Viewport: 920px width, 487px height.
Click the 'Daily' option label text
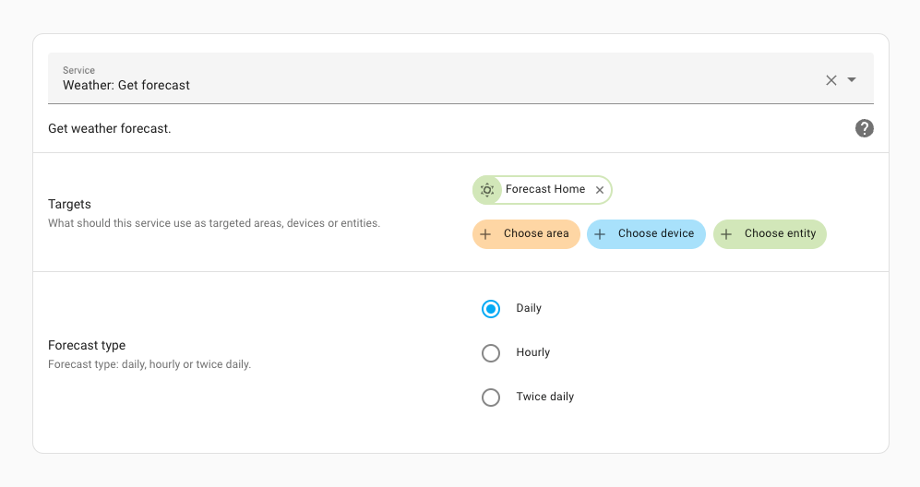pyautogui.click(x=529, y=308)
